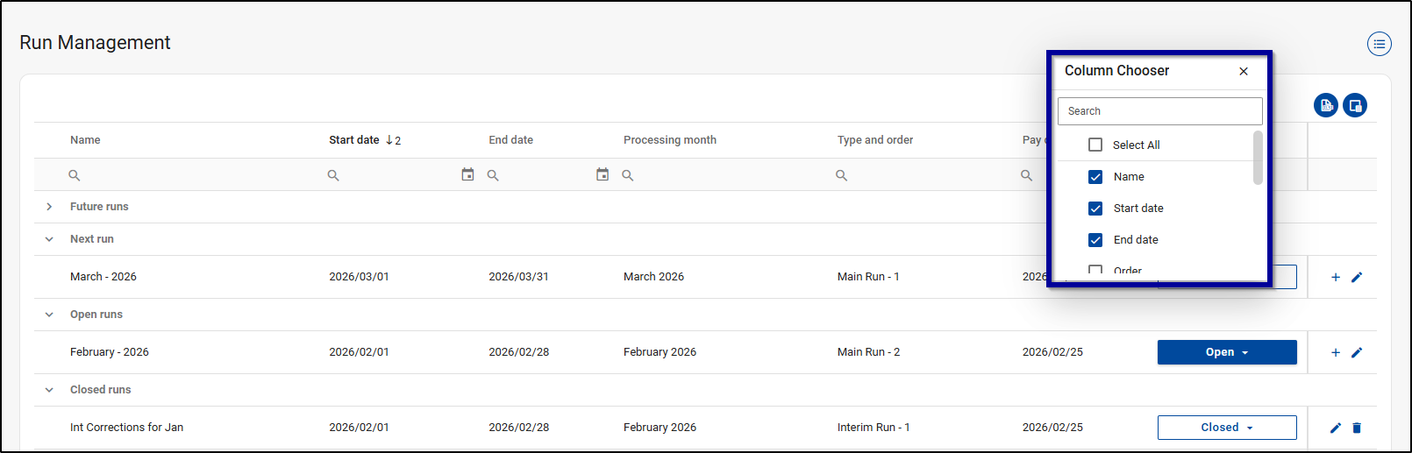Sort by the Processing month column header
Screen dimensions: 1412x453
click(x=669, y=140)
